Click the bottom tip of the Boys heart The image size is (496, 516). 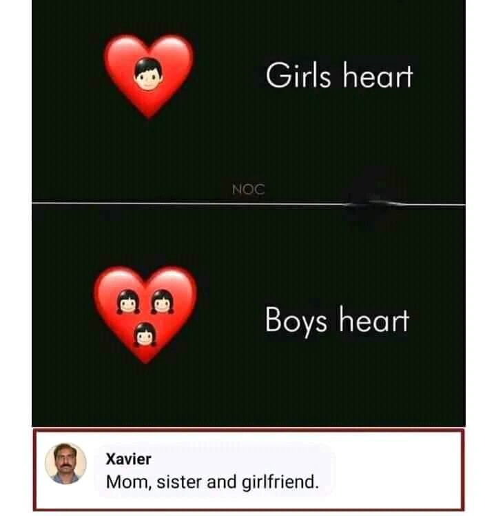[x=145, y=357]
